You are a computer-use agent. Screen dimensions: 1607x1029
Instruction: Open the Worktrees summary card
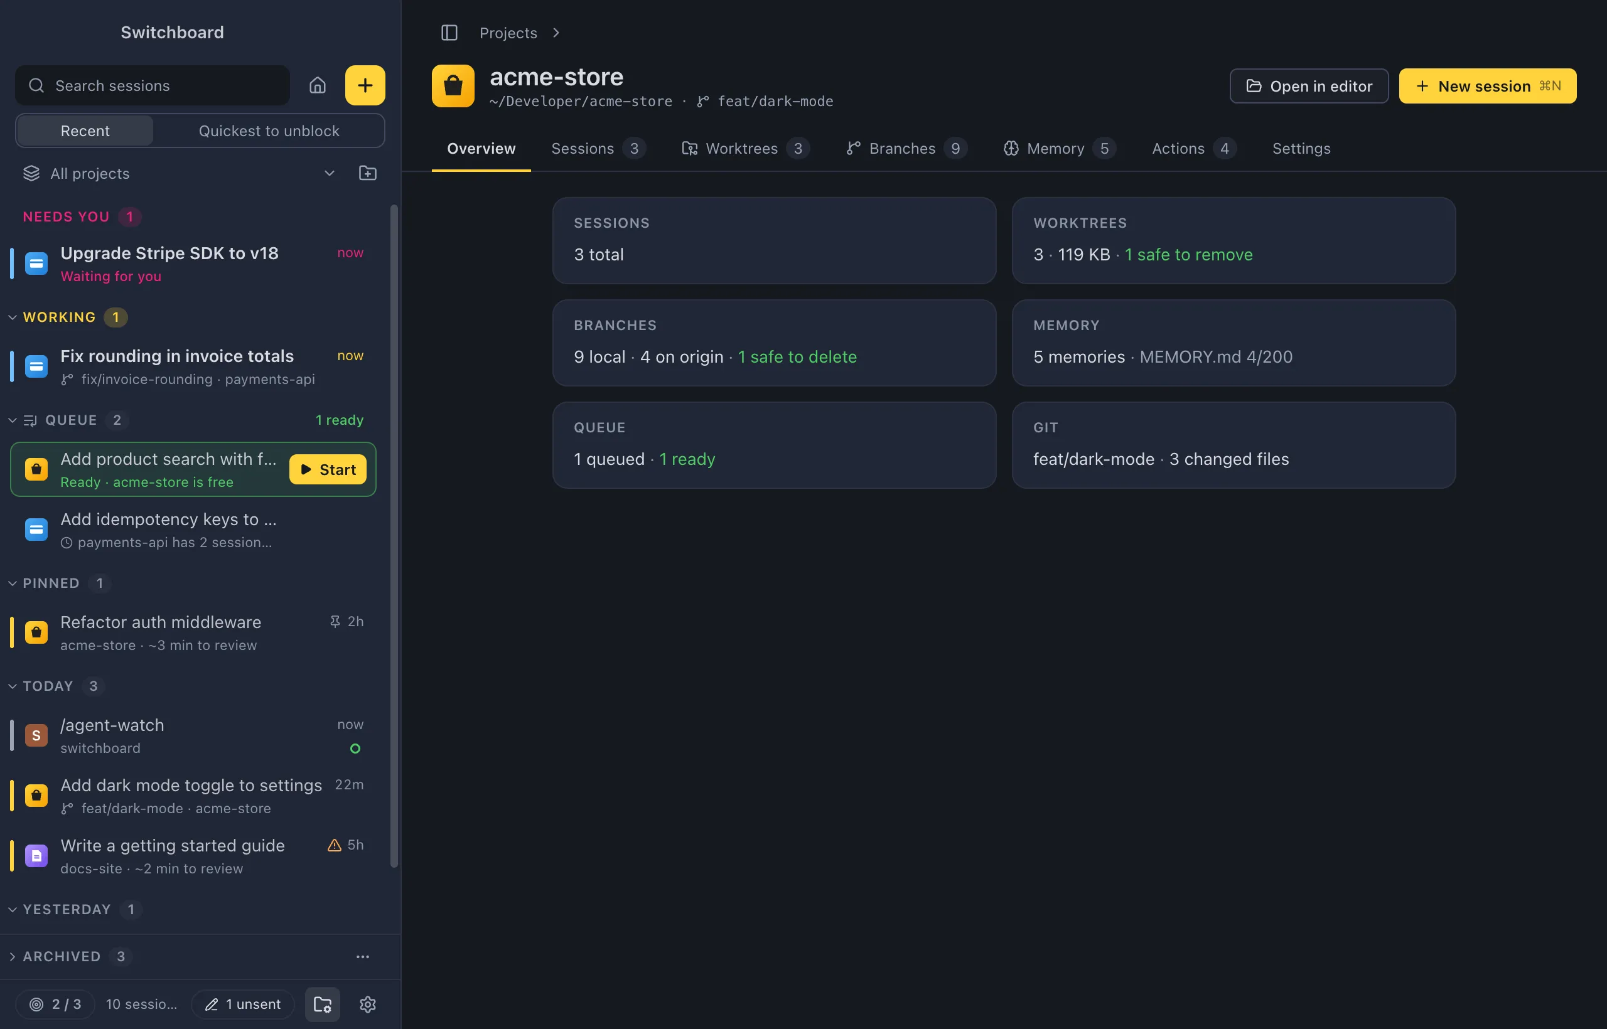(x=1233, y=240)
